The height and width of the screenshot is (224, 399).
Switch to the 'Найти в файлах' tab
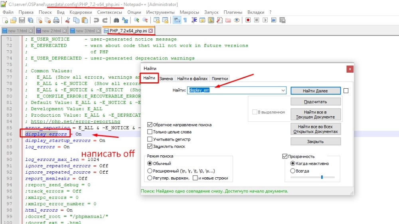coord(192,79)
